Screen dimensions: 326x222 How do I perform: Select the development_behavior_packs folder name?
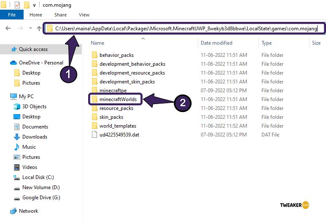click(132, 64)
